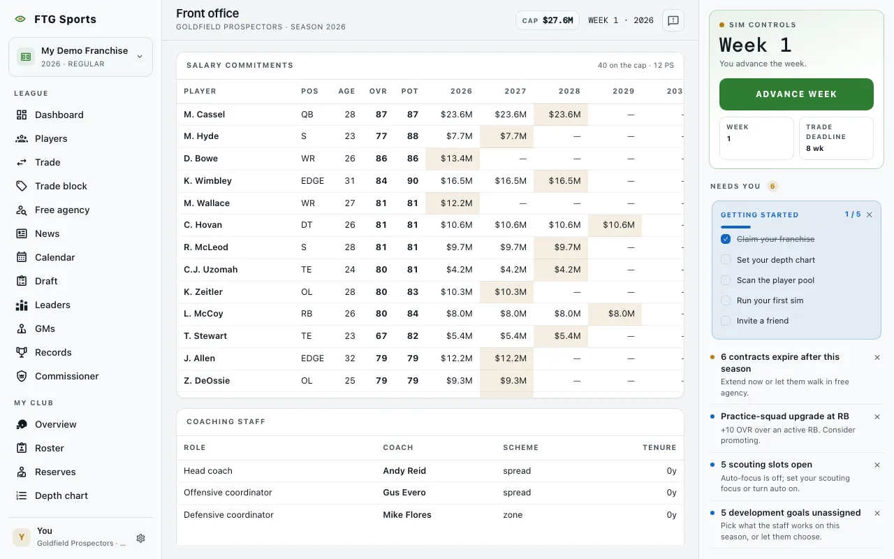Image resolution: width=894 pixels, height=559 pixels.
Task: Open the Commissioner shield icon
Action: click(22, 376)
